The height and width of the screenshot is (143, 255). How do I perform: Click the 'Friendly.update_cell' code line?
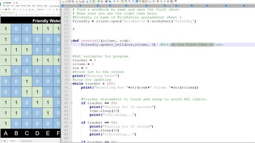click(x=118, y=44)
